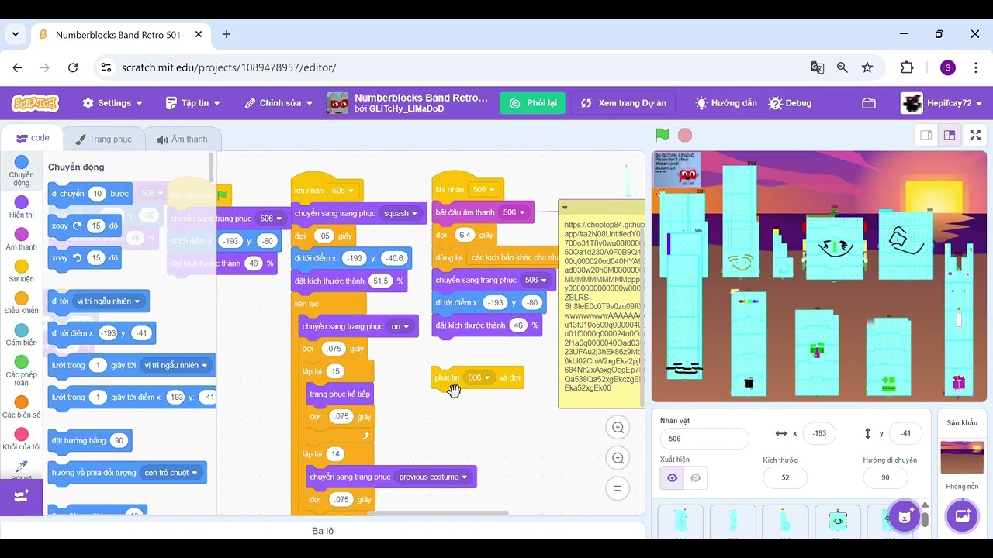
Task: Switch to small stage layout
Action: (926, 135)
